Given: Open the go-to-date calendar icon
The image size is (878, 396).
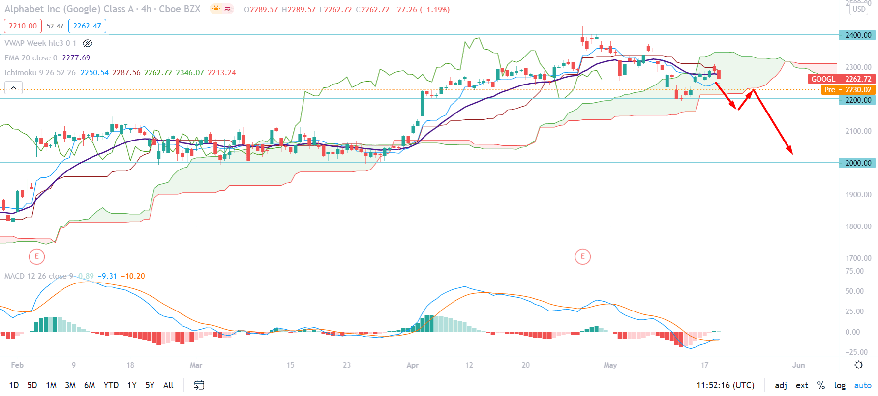Looking at the screenshot, I should click(199, 385).
